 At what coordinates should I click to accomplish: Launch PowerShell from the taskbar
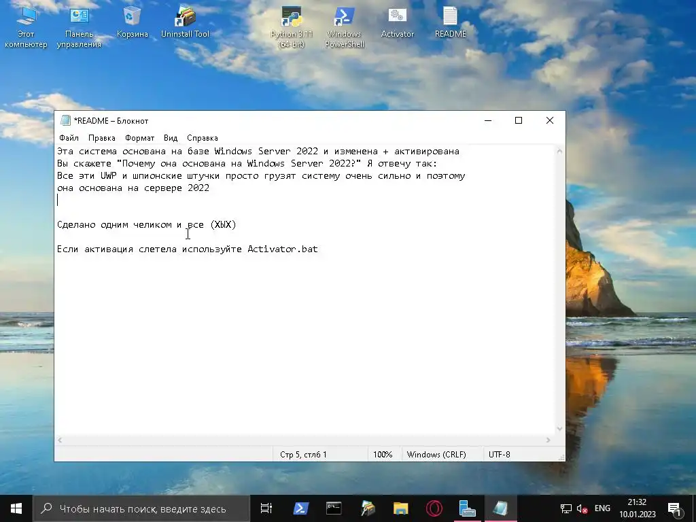(300, 508)
